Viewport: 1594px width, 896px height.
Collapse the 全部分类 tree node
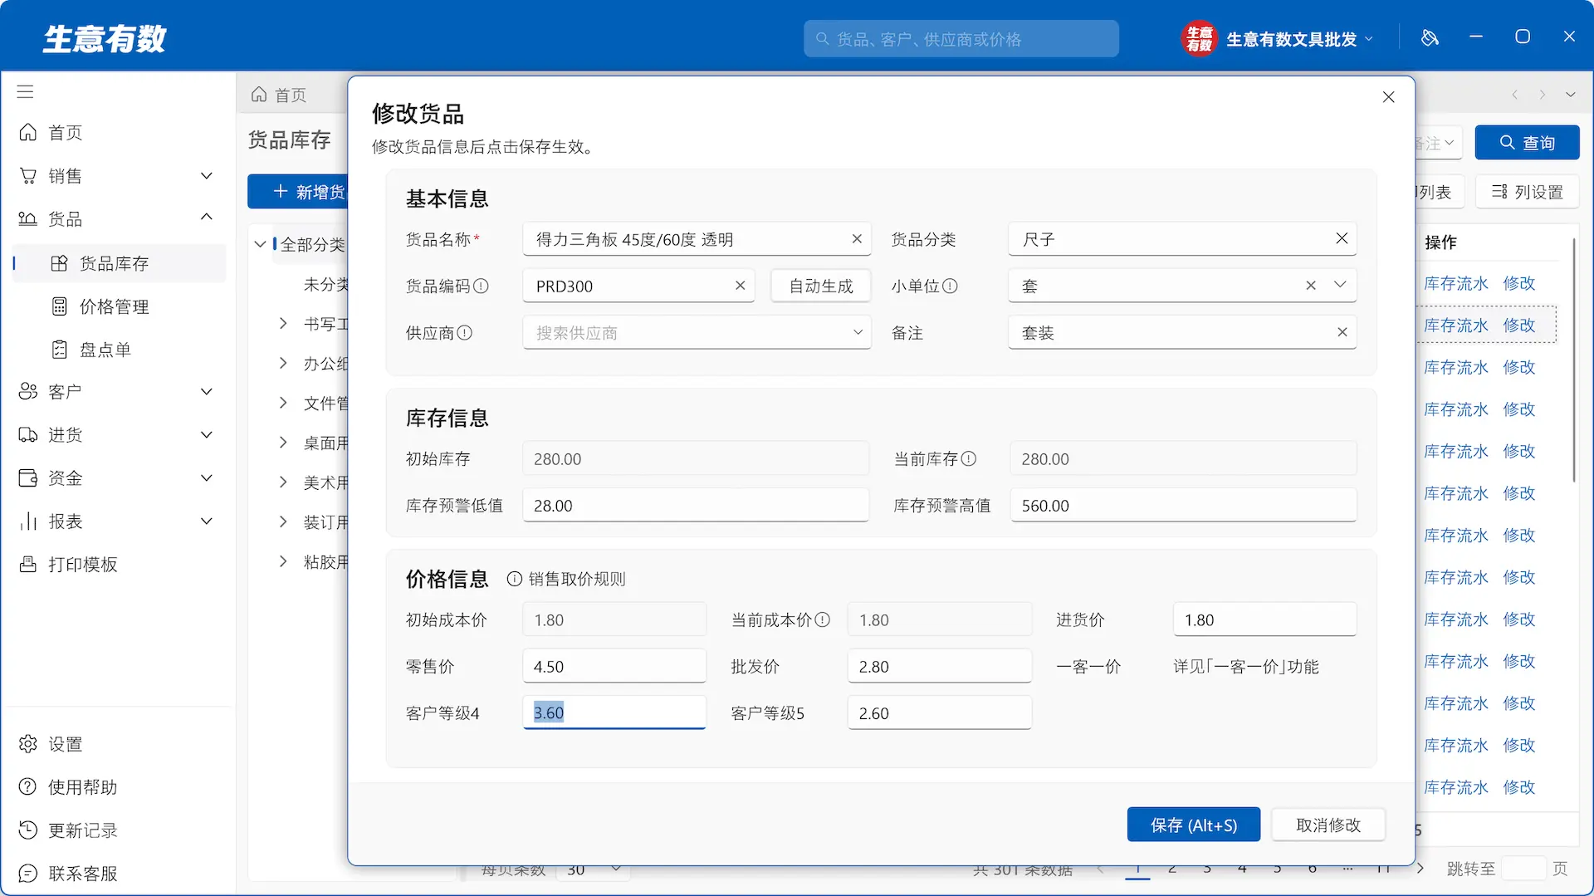coord(260,244)
